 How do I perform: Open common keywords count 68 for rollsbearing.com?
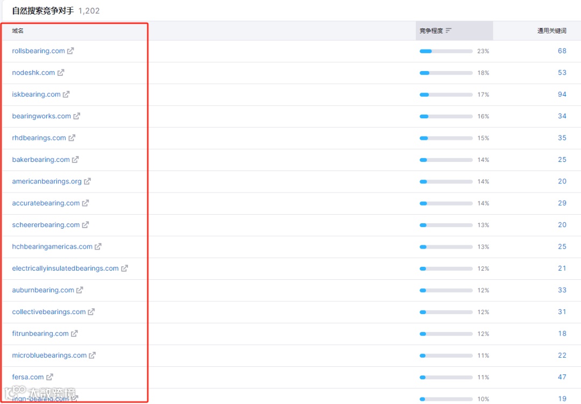(562, 51)
